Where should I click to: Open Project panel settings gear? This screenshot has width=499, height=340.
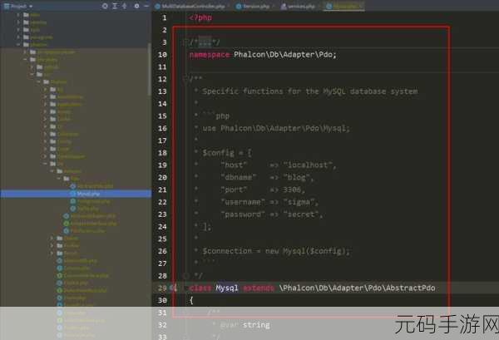point(136,6)
